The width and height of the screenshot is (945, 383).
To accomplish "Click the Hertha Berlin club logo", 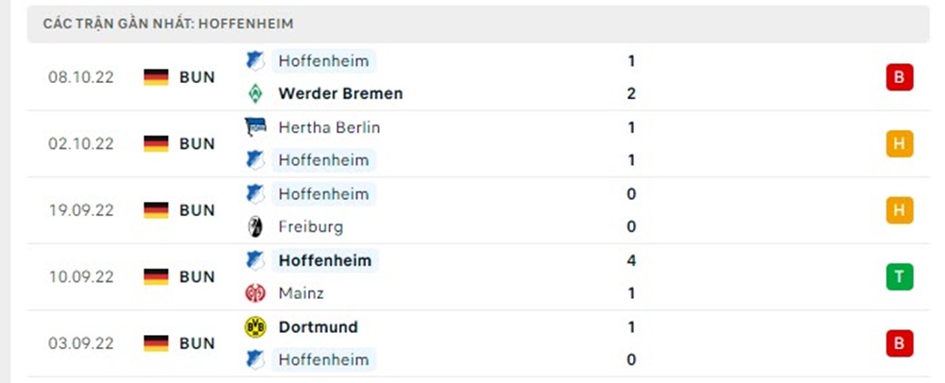I will [254, 127].
